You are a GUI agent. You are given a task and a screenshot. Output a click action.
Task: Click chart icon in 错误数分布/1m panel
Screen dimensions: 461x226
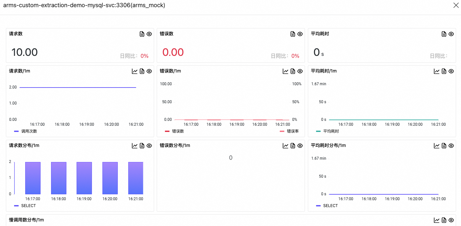(x=285, y=146)
